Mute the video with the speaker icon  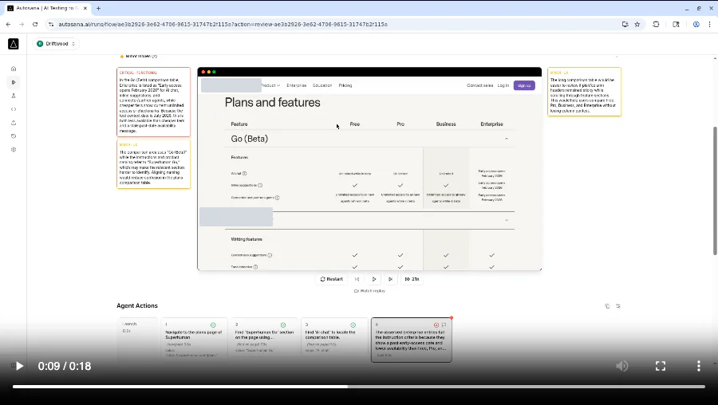[621, 366]
